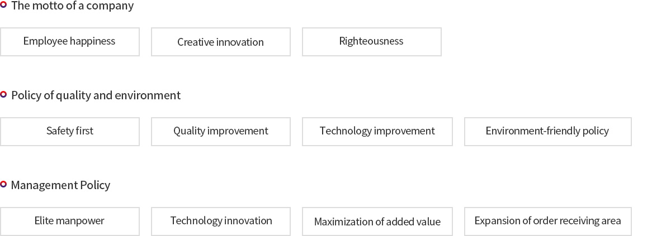Click Expansion of order receiving area box
Image resolution: width=671 pixels, height=236 pixels.
[x=548, y=221]
